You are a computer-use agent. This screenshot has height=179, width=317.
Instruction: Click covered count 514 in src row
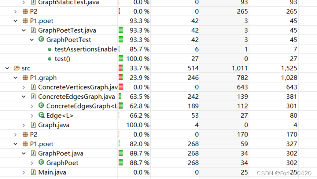193,68
